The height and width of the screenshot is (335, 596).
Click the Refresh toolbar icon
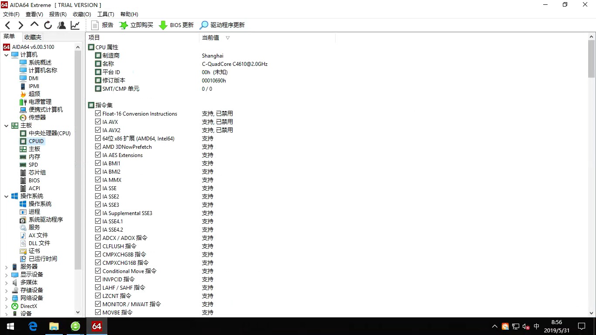[48, 25]
